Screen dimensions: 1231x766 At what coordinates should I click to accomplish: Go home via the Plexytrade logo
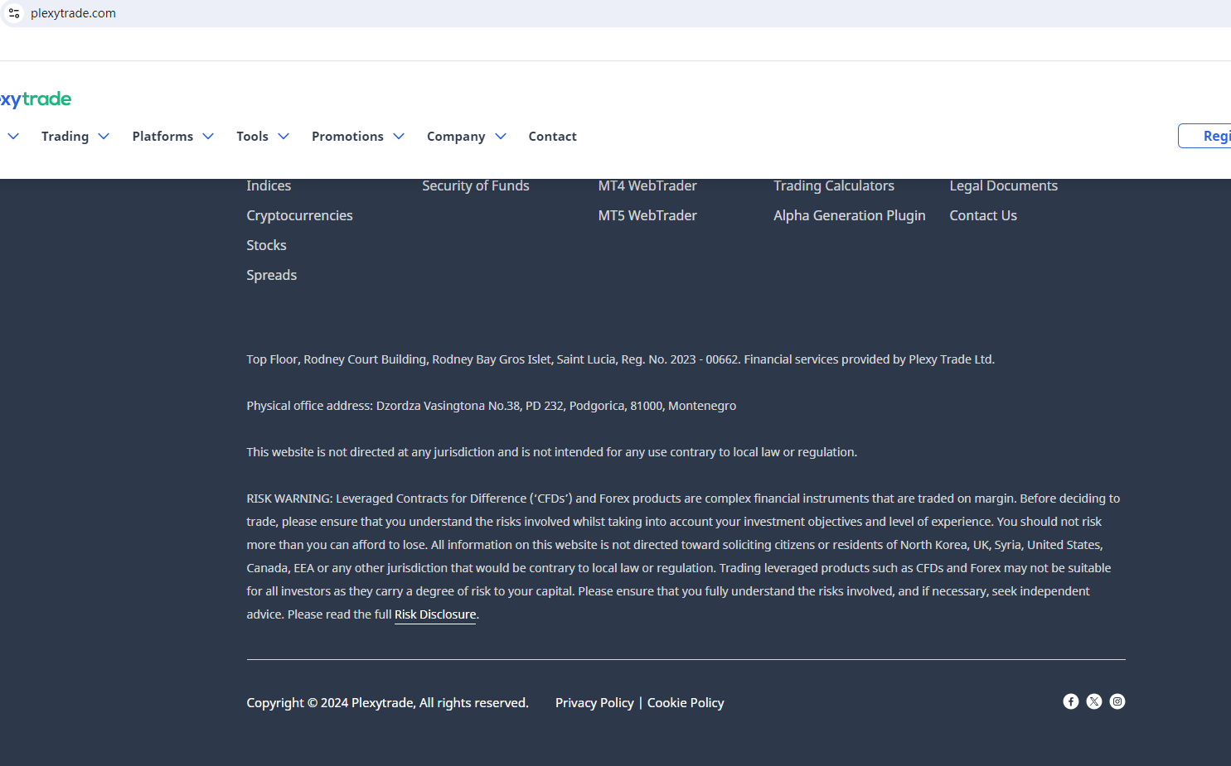36,99
